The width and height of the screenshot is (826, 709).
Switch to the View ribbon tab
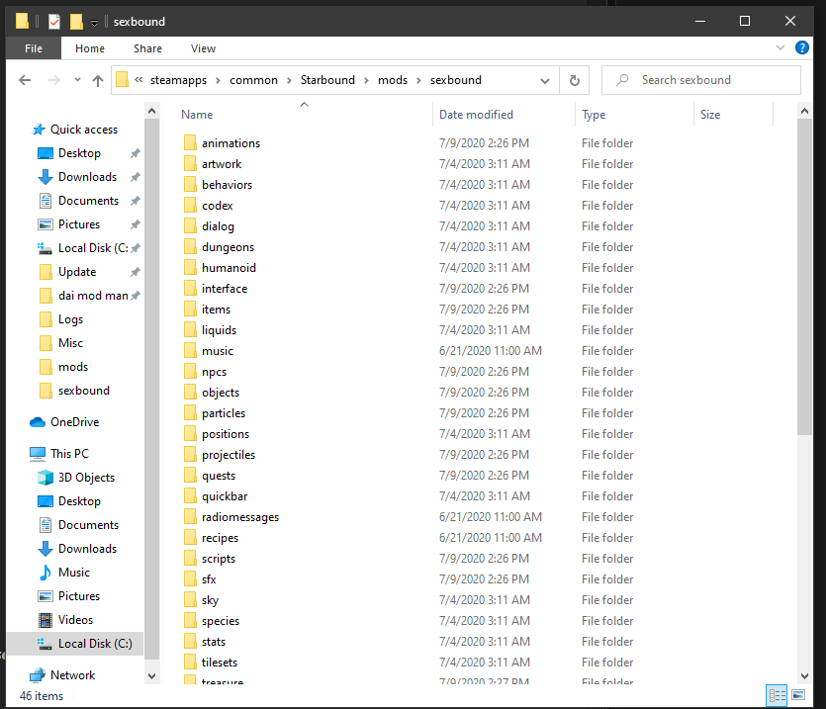[x=203, y=48]
